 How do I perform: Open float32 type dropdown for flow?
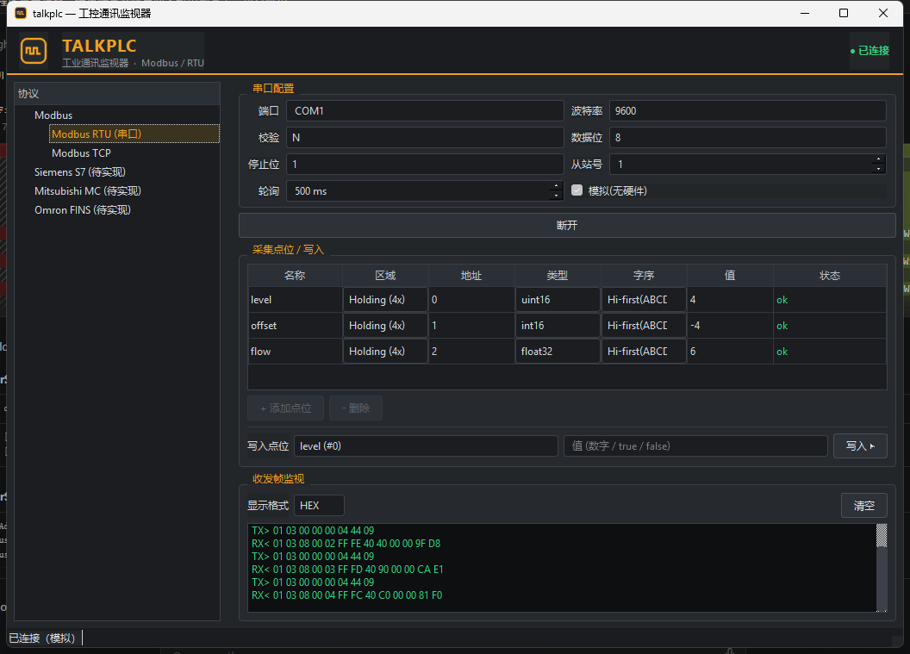point(558,351)
